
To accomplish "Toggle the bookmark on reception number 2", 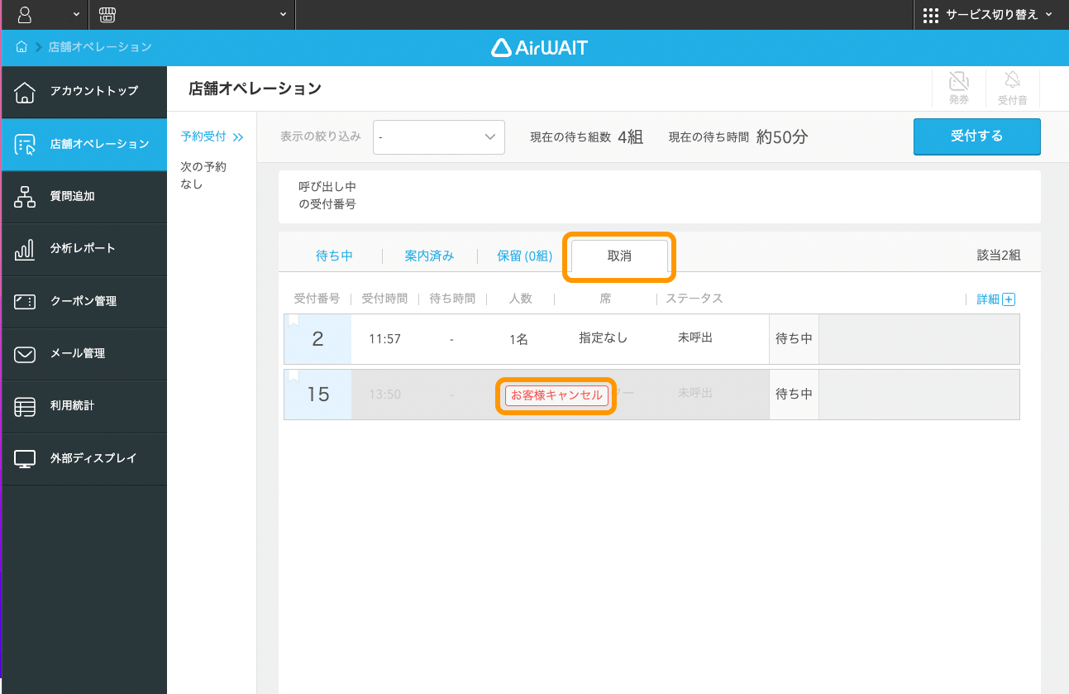I will pos(295,320).
